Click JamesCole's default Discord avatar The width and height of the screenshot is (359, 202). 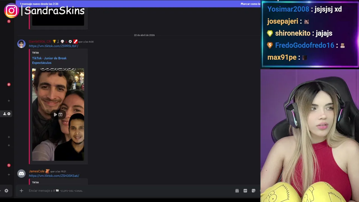point(22,174)
